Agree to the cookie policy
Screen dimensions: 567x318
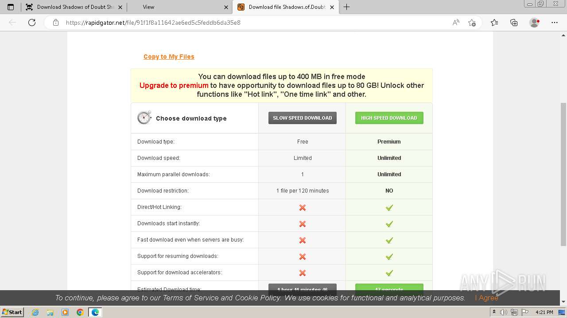[486, 298]
